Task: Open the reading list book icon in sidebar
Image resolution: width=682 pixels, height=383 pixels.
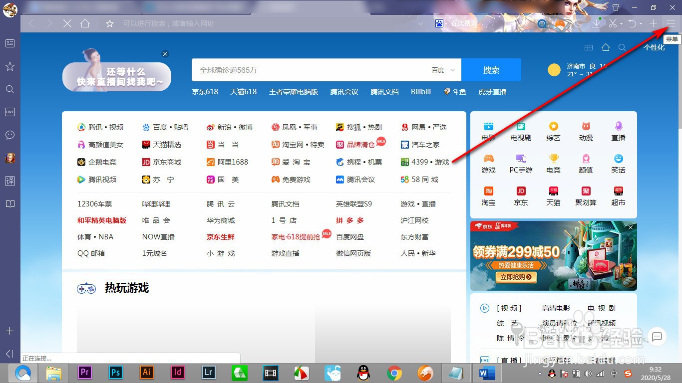Action: [9, 203]
